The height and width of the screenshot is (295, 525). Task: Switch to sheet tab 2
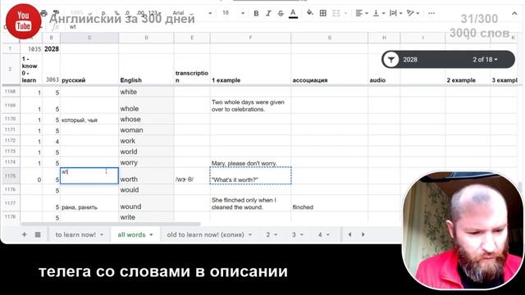click(272, 235)
